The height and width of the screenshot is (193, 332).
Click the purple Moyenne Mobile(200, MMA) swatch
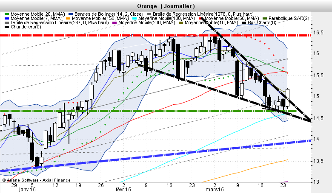pyautogui.click(x=114, y=22)
